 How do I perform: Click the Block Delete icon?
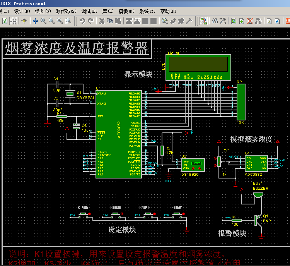click(x=154, y=21)
